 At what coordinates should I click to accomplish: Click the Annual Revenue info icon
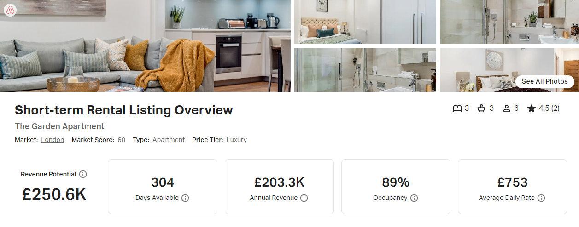click(304, 198)
